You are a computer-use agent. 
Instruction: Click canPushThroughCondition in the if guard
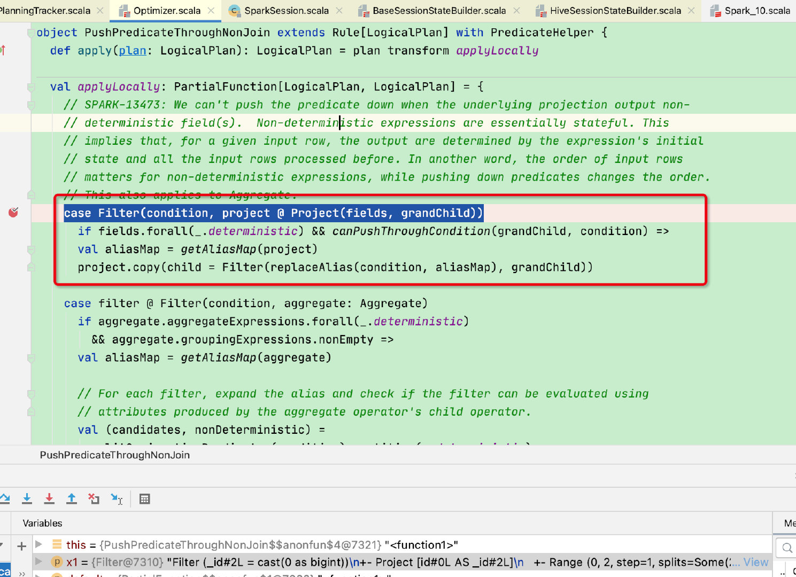411,231
